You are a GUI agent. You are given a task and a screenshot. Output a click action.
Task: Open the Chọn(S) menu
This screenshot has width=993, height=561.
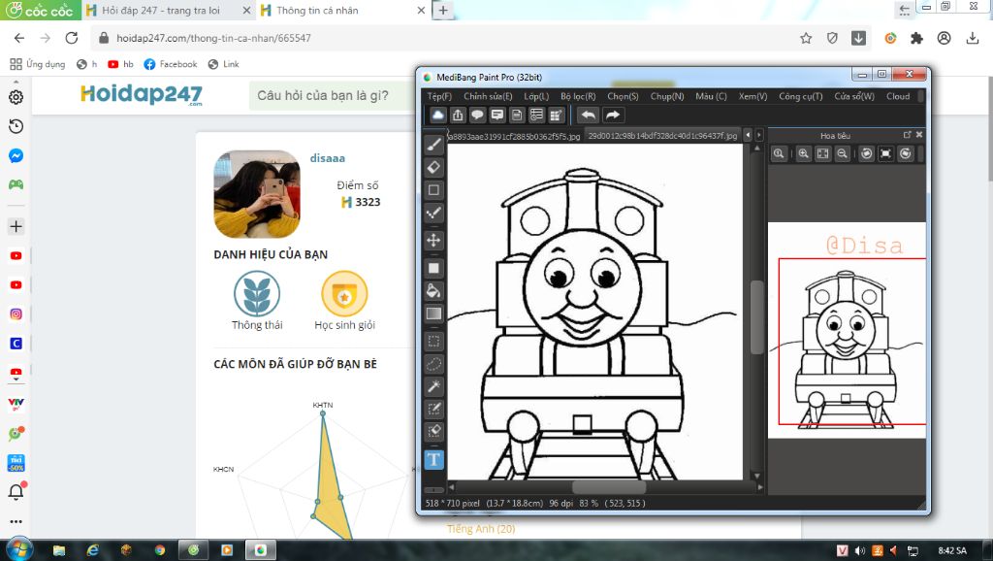coord(624,96)
